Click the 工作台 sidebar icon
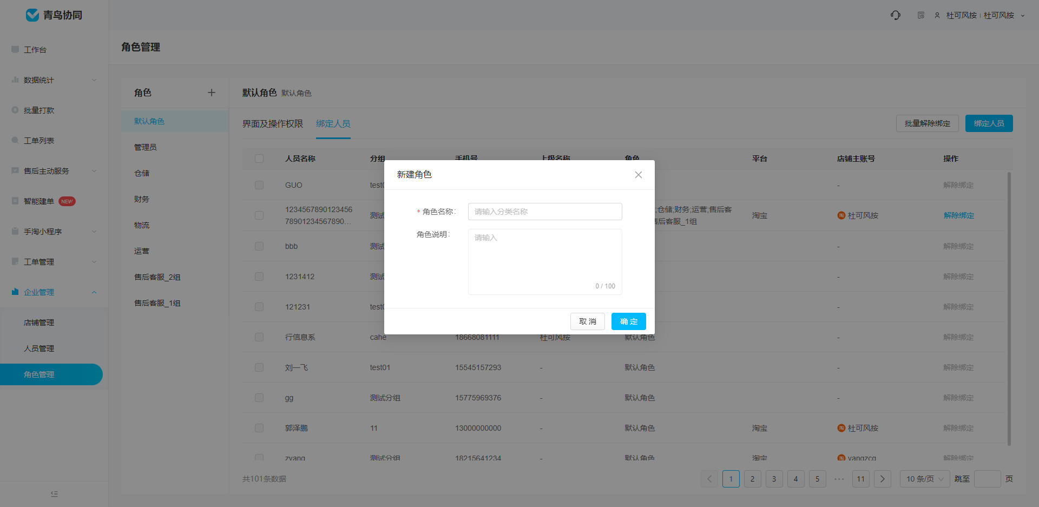Viewport: 1039px width, 507px height. pos(15,49)
